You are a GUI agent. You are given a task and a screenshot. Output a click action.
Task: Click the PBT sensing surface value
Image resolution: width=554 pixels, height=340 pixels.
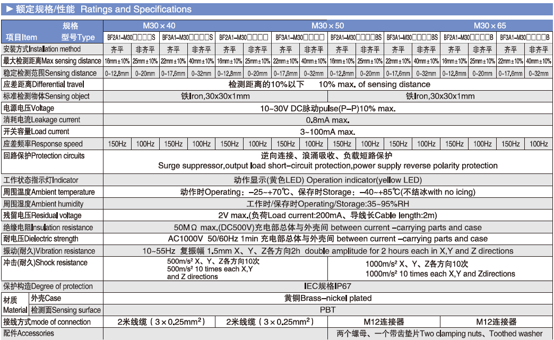(x=327, y=310)
